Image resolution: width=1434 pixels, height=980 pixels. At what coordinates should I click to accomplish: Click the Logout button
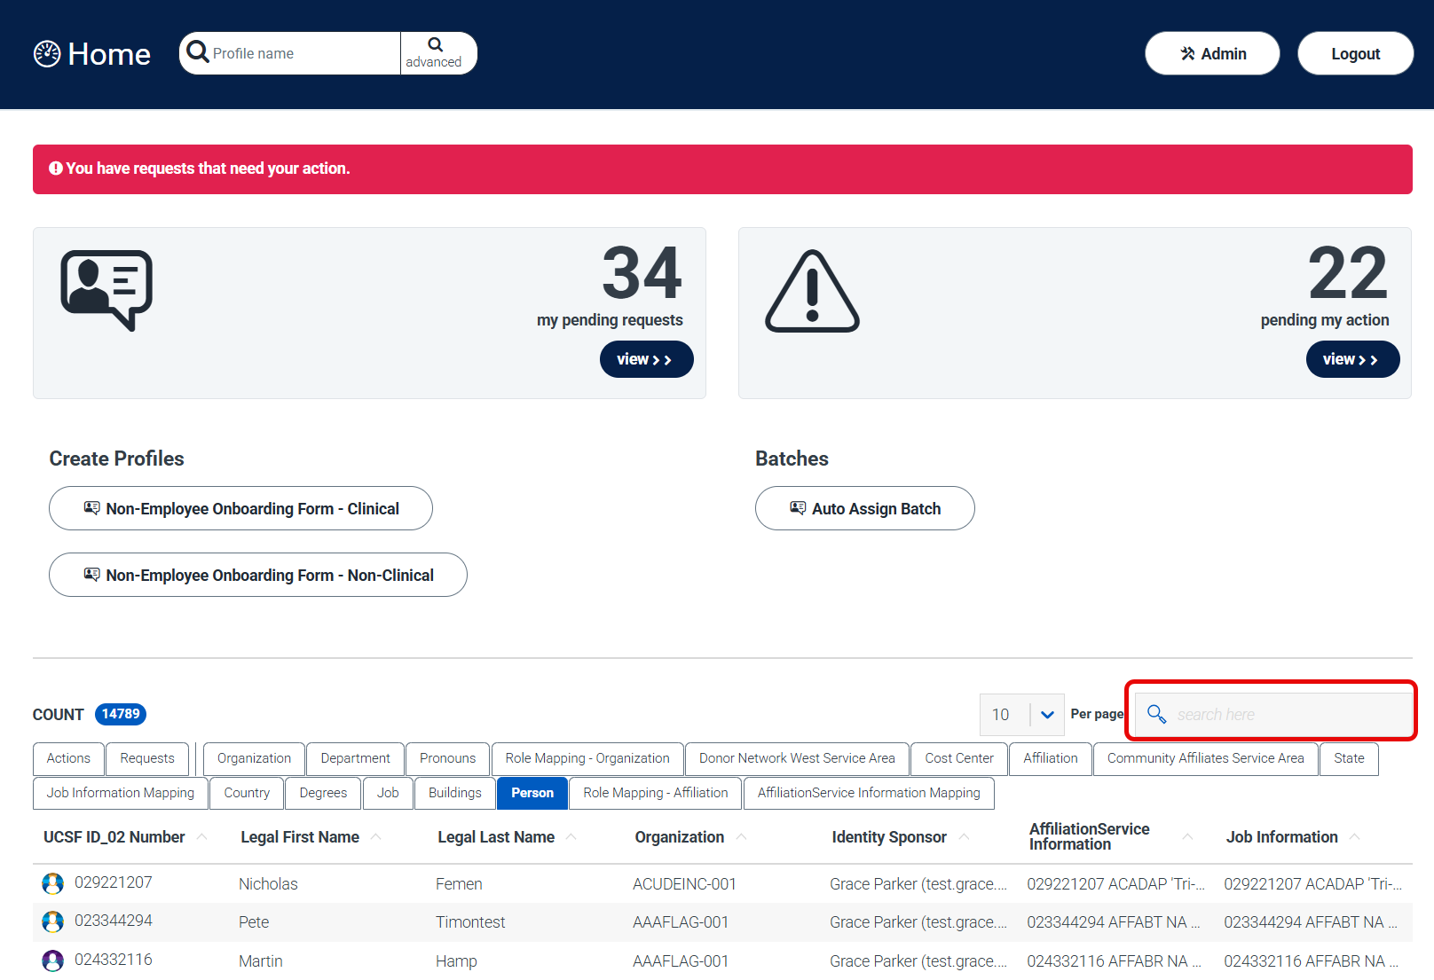1355,53
